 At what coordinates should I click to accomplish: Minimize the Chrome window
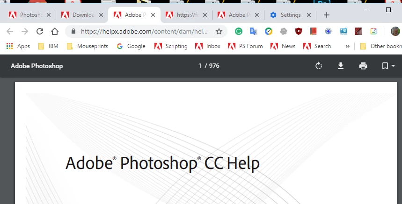tap(367, 10)
